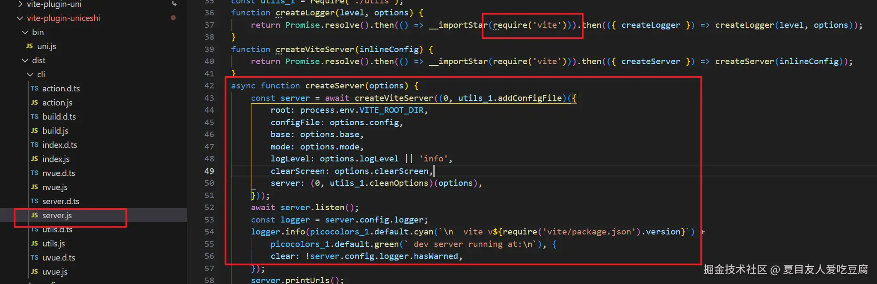Click JS icon of index.js
The image size is (877, 284).
(35, 159)
